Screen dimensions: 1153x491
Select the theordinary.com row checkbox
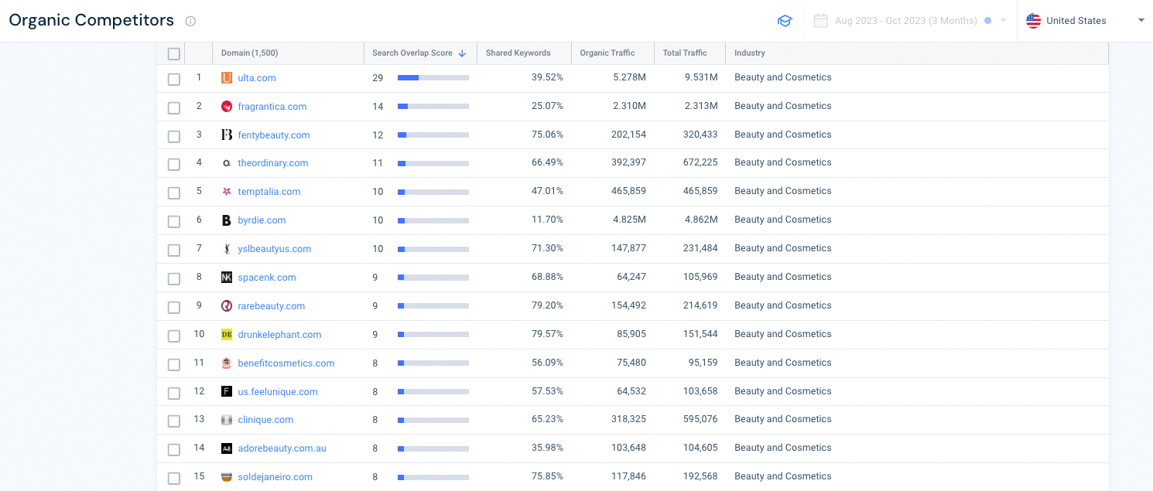174,165
